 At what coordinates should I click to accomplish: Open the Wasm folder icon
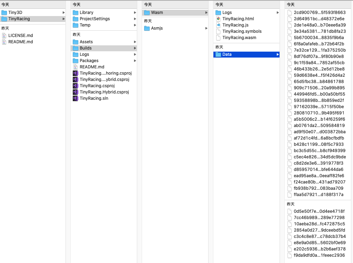coord(146,12)
